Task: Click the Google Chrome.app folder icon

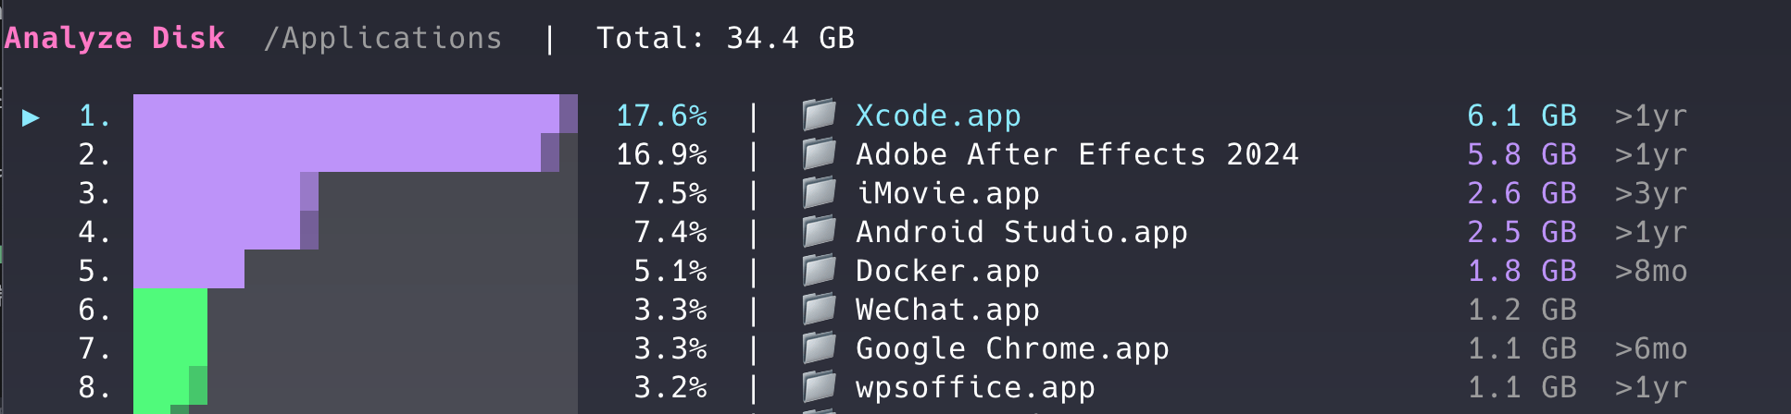Action: (819, 347)
